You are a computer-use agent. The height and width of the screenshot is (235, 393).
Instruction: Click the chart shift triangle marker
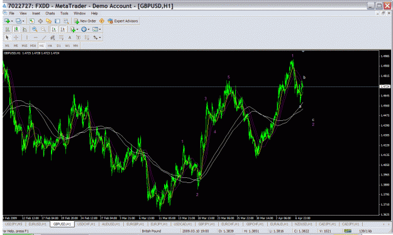point(303,51)
